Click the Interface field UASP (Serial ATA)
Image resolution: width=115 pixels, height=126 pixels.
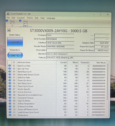(60, 43)
